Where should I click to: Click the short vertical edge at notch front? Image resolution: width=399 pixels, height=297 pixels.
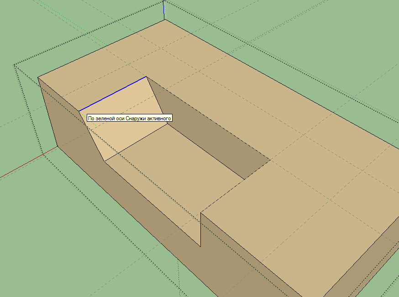[x=201, y=229]
